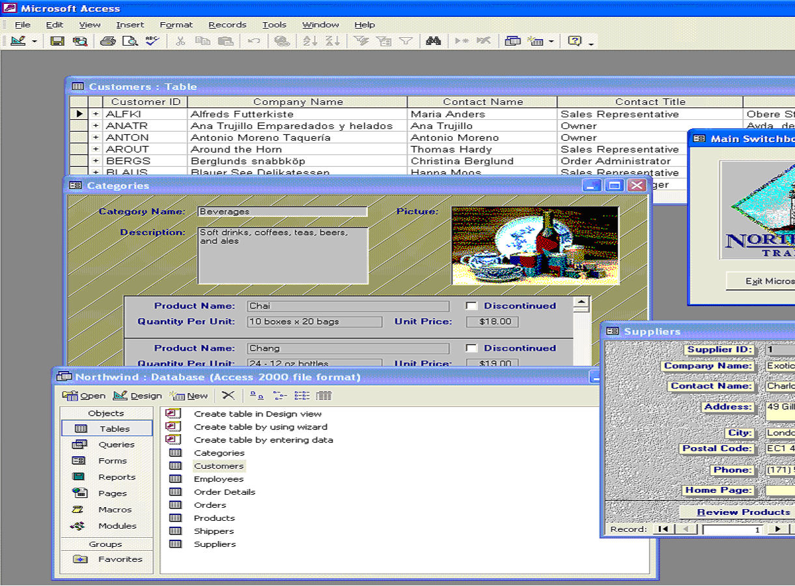Click New button in Northwind database window
Image resolution: width=795 pixels, height=586 pixels.
click(189, 396)
